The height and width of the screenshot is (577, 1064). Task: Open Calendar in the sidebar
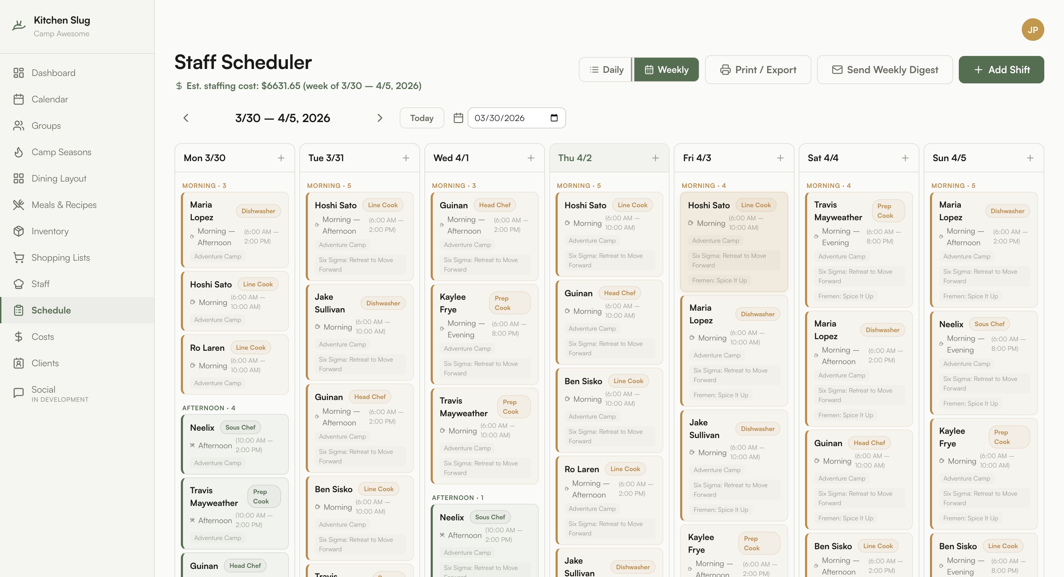(x=77, y=99)
